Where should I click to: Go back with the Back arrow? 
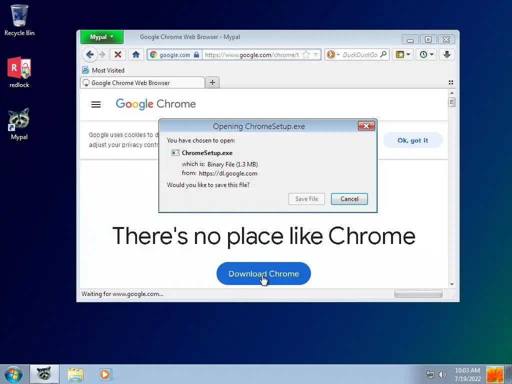[x=90, y=54]
